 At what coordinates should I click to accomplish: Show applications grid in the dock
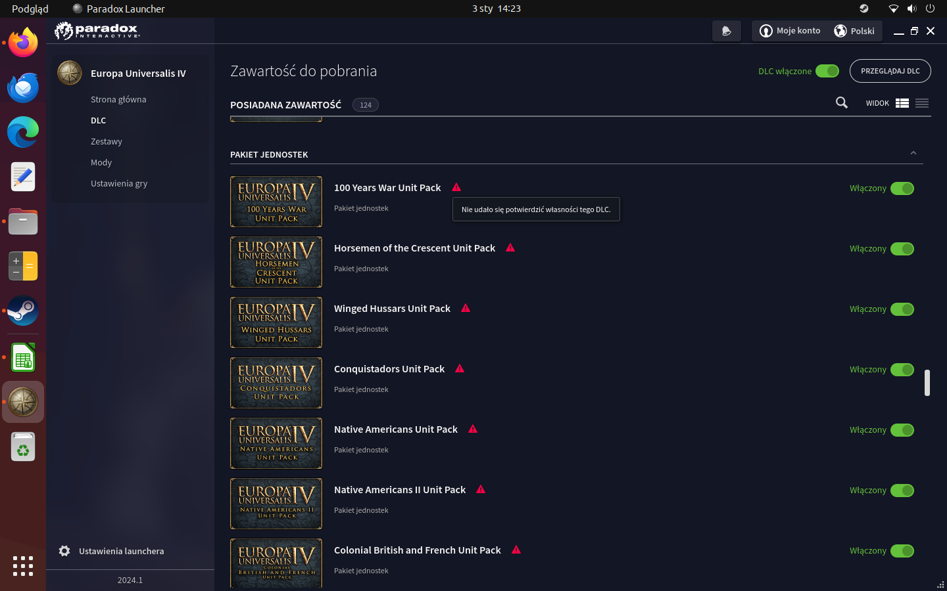click(23, 565)
